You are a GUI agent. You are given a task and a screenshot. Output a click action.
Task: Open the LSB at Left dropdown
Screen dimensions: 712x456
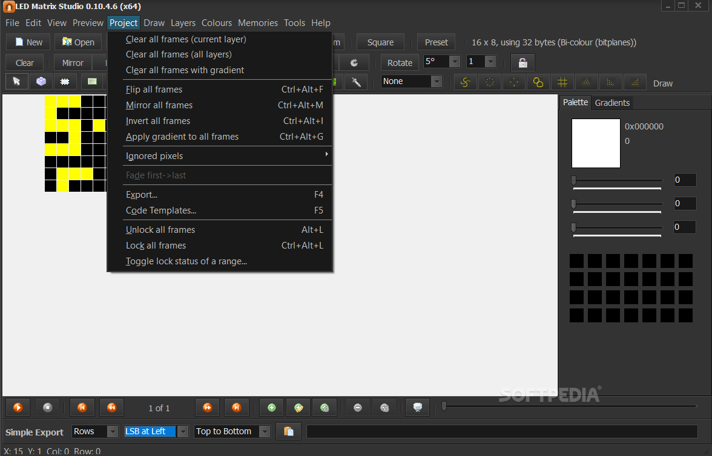pyautogui.click(x=183, y=431)
